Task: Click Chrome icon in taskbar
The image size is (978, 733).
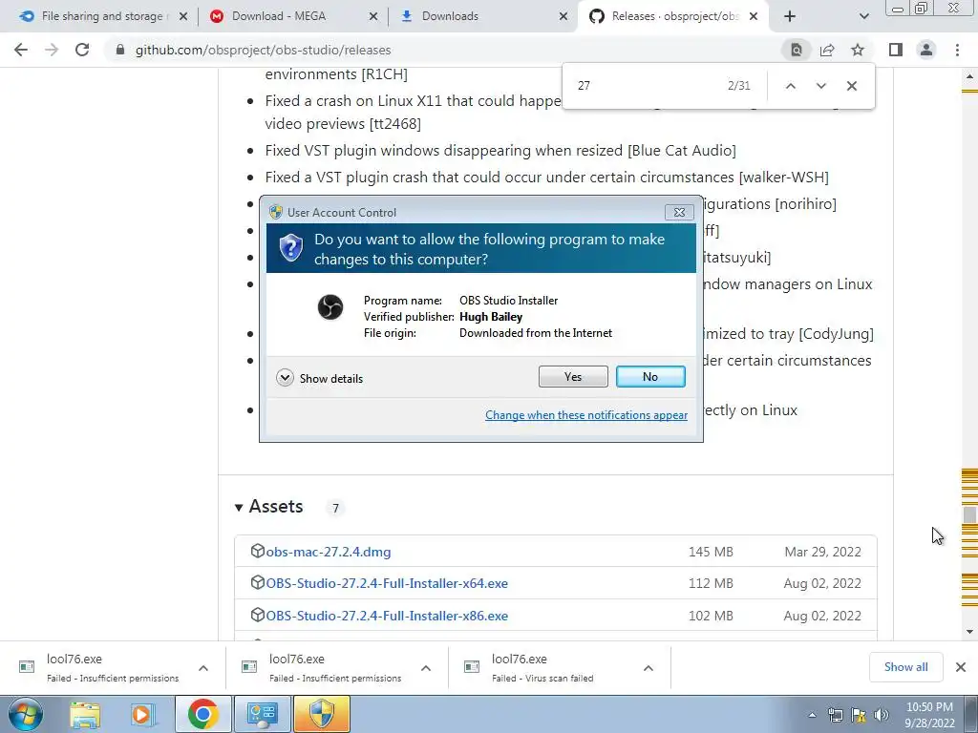Action: 202,714
